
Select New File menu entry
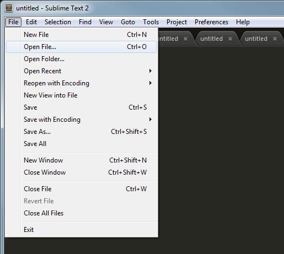pyautogui.click(x=81, y=35)
